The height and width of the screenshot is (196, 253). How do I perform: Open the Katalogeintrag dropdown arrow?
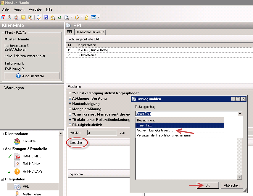pos(240,114)
